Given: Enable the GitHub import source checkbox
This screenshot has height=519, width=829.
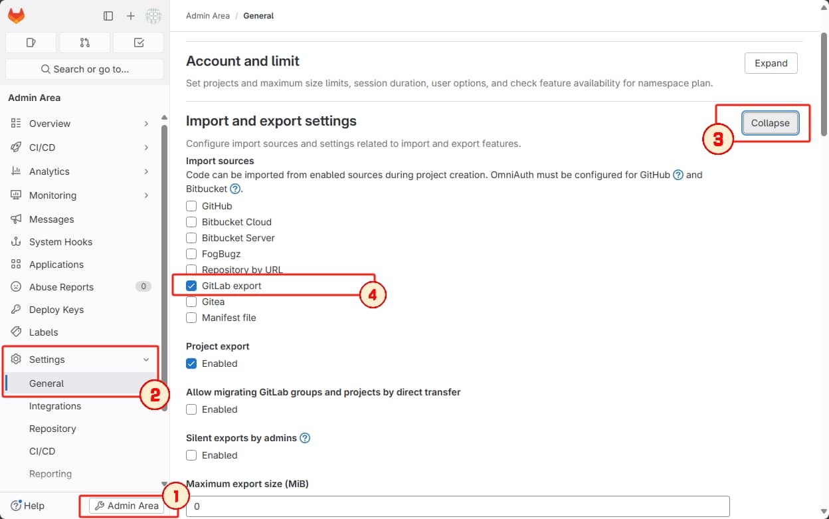Looking at the screenshot, I should click(191, 206).
